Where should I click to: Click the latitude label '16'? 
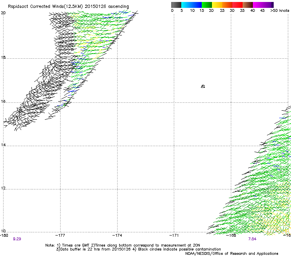coord(3,102)
